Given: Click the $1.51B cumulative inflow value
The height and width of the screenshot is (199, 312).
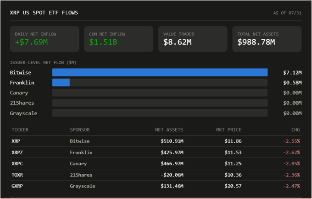Looking at the screenshot, I should coord(103,42).
